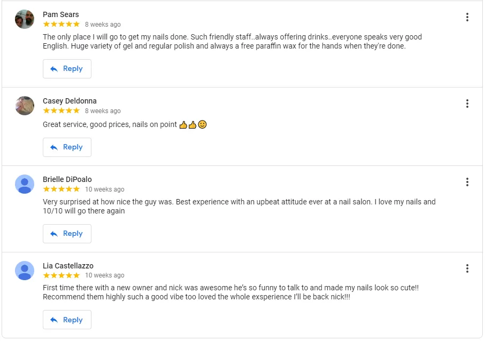This screenshot has width=485, height=341.
Task: Click five-star rating on Pam Sears review
Action: 61,24
